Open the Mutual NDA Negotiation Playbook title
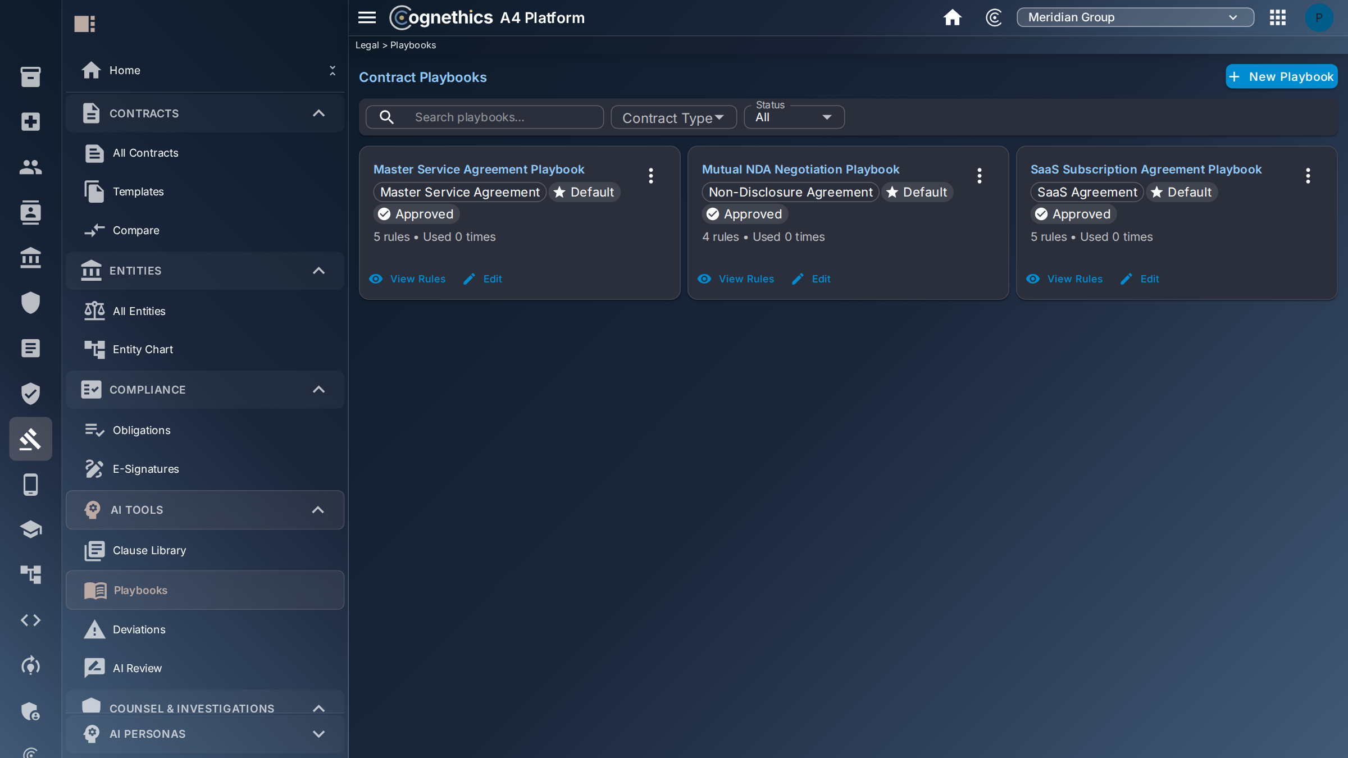 (800, 170)
